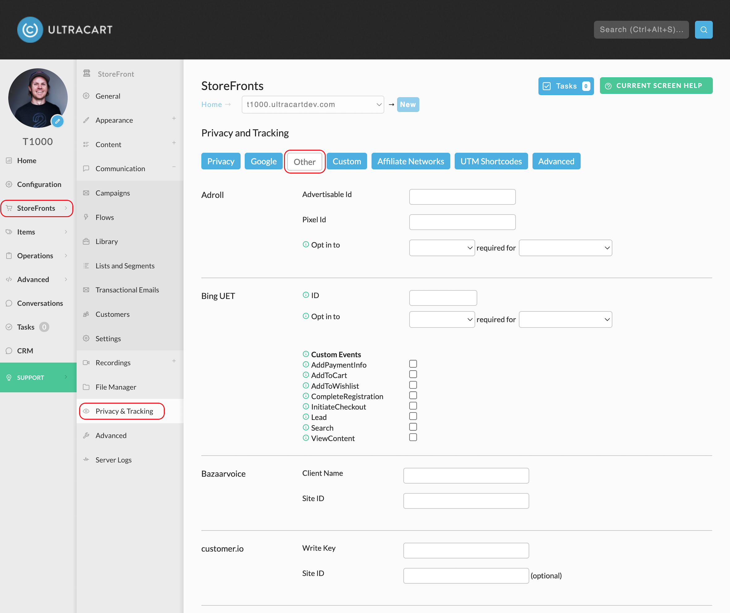730x613 pixels.
Task: Expand the Appearance menu plus sign
Action: [x=174, y=119]
